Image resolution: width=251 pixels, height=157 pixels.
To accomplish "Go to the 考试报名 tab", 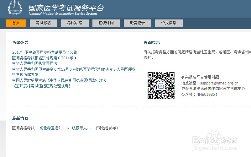I will click(x=43, y=23).
